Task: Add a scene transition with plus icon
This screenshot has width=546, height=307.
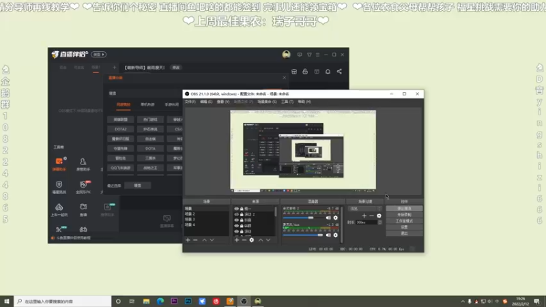Action: (364, 216)
